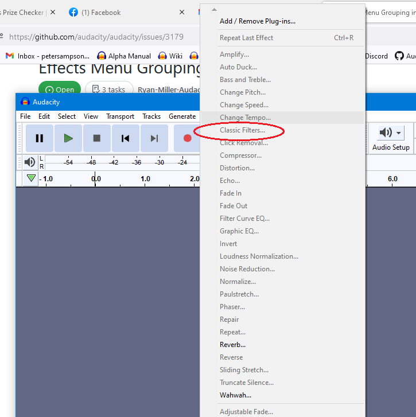Open Loudness Normalization... effect
The height and width of the screenshot is (417, 416).
click(x=282, y=256)
